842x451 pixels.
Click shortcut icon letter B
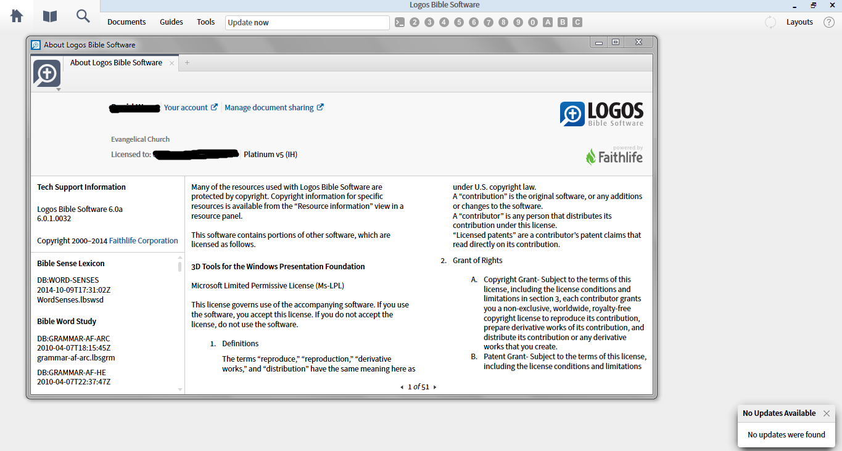pyautogui.click(x=563, y=22)
